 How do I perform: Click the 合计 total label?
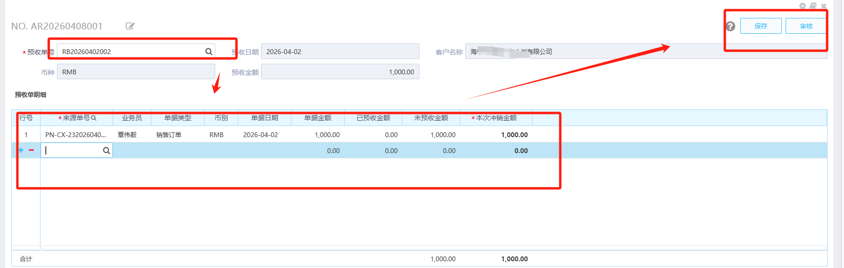click(x=26, y=259)
